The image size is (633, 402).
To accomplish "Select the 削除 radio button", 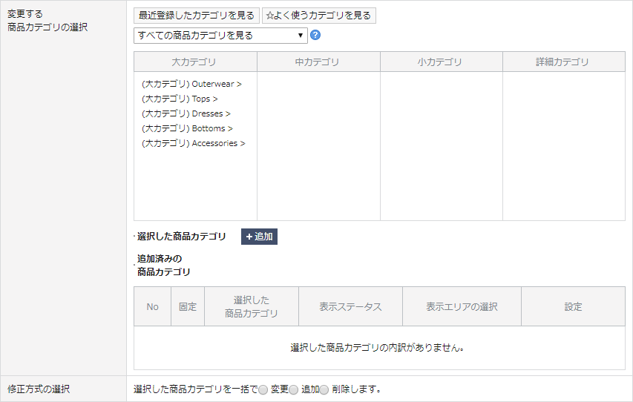I will 324,389.
